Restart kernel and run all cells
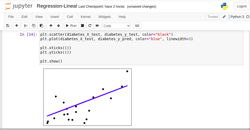 [x=97, y=26]
